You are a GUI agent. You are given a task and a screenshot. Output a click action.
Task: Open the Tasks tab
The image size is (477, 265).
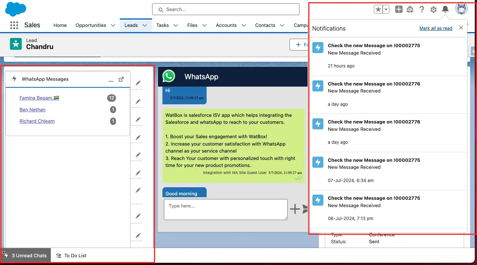click(162, 25)
